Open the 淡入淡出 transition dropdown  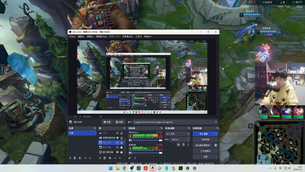177,134
